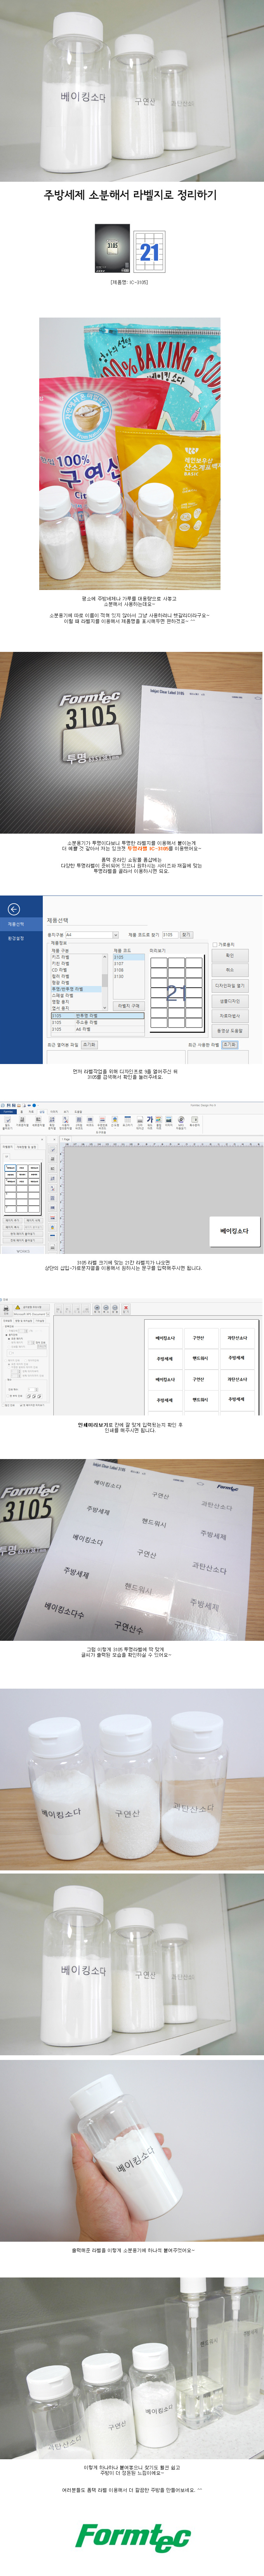Click the back arrow circle icon
The width and height of the screenshot is (264, 2576).
14,909
